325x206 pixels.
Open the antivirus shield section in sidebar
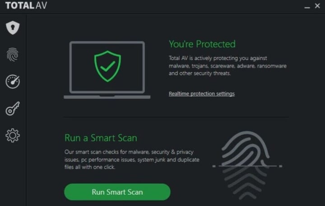pos(13,28)
